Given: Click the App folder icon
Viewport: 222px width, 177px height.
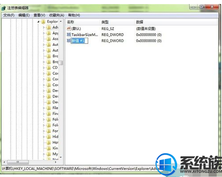Looking at the screenshot, I should pyautogui.click(x=49, y=33).
